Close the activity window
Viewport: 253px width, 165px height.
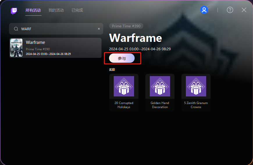244,10
